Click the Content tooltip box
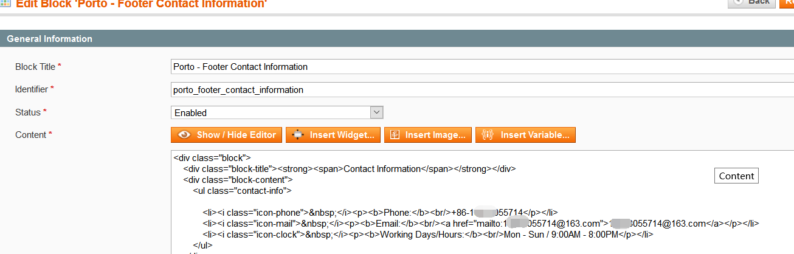 point(736,176)
